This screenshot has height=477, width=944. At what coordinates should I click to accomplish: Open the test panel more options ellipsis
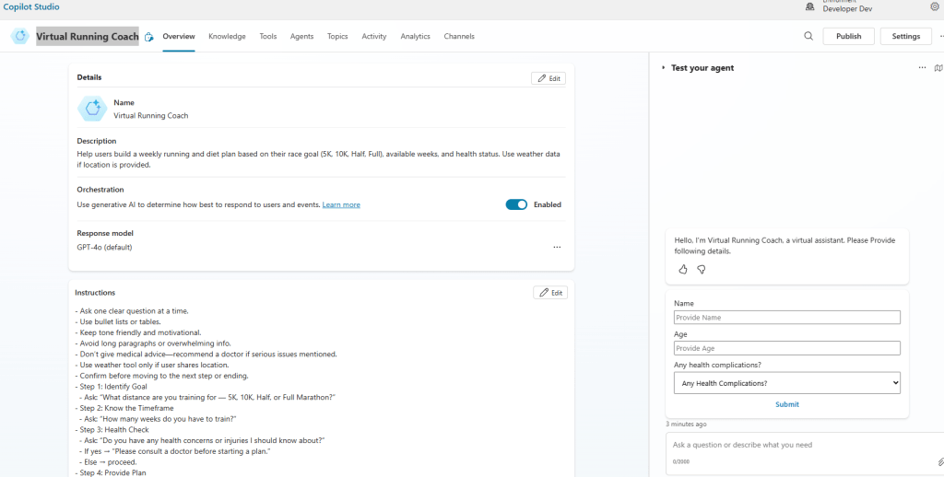coord(922,68)
